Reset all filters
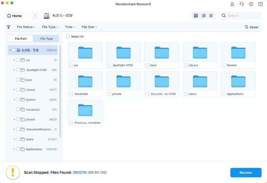 point(251,27)
